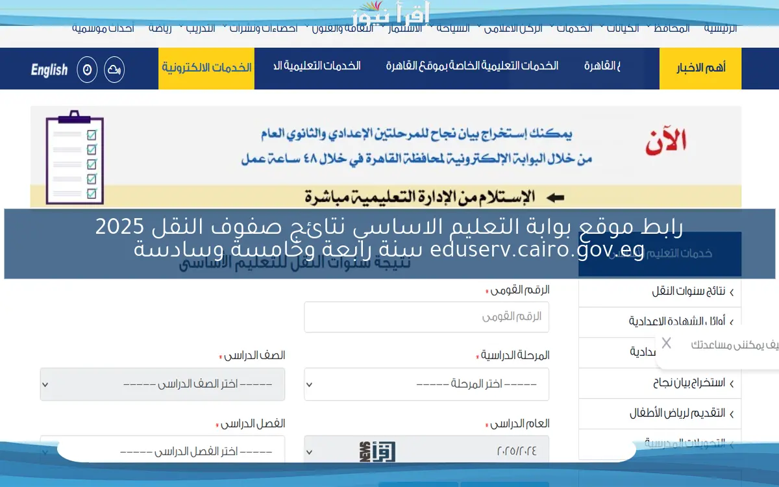Open أوائل الشهادة الاعدادية sidebar link
This screenshot has width=779, height=487.
click(676, 321)
